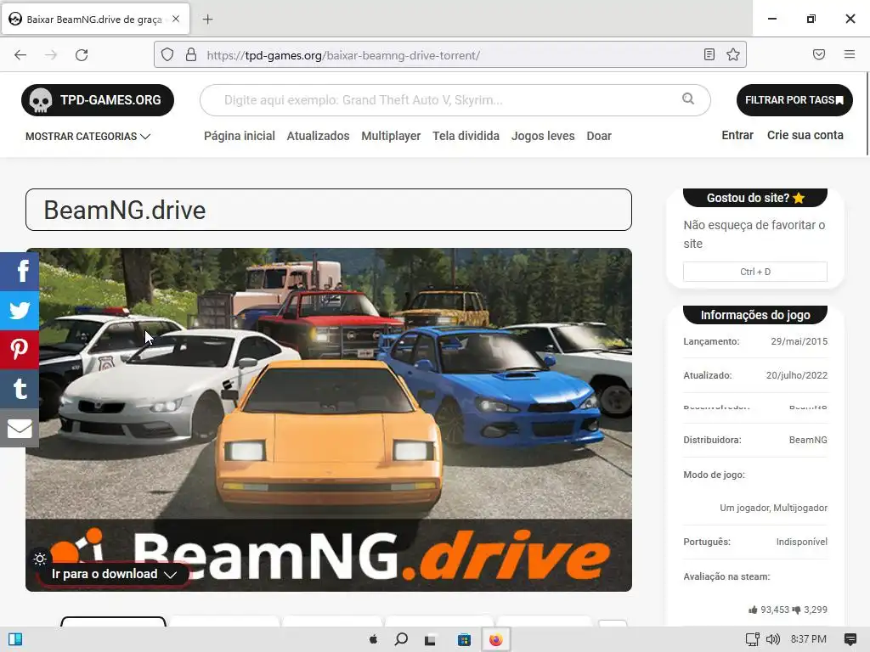
Task: Open Atualizados menu item
Action: [x=318, y=136]
